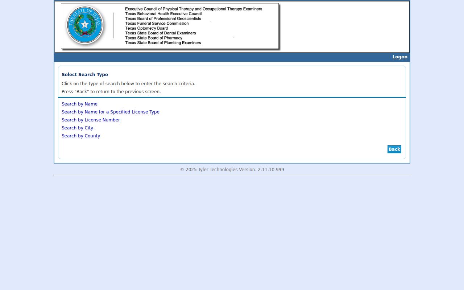Click the State of Texas seal
Viewport: 464px width, 290px height.
click(85, 25)
